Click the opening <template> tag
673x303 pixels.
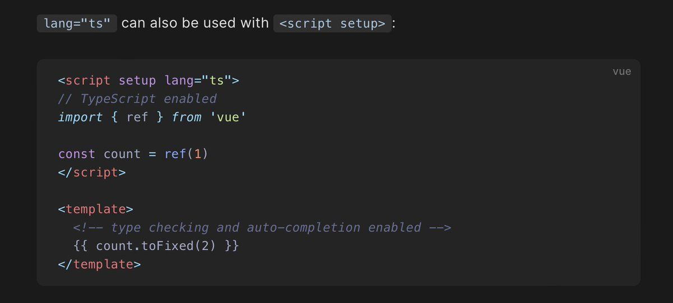click(95, 209)
